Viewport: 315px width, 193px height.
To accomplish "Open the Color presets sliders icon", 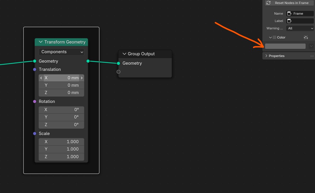I will (306, 37).
